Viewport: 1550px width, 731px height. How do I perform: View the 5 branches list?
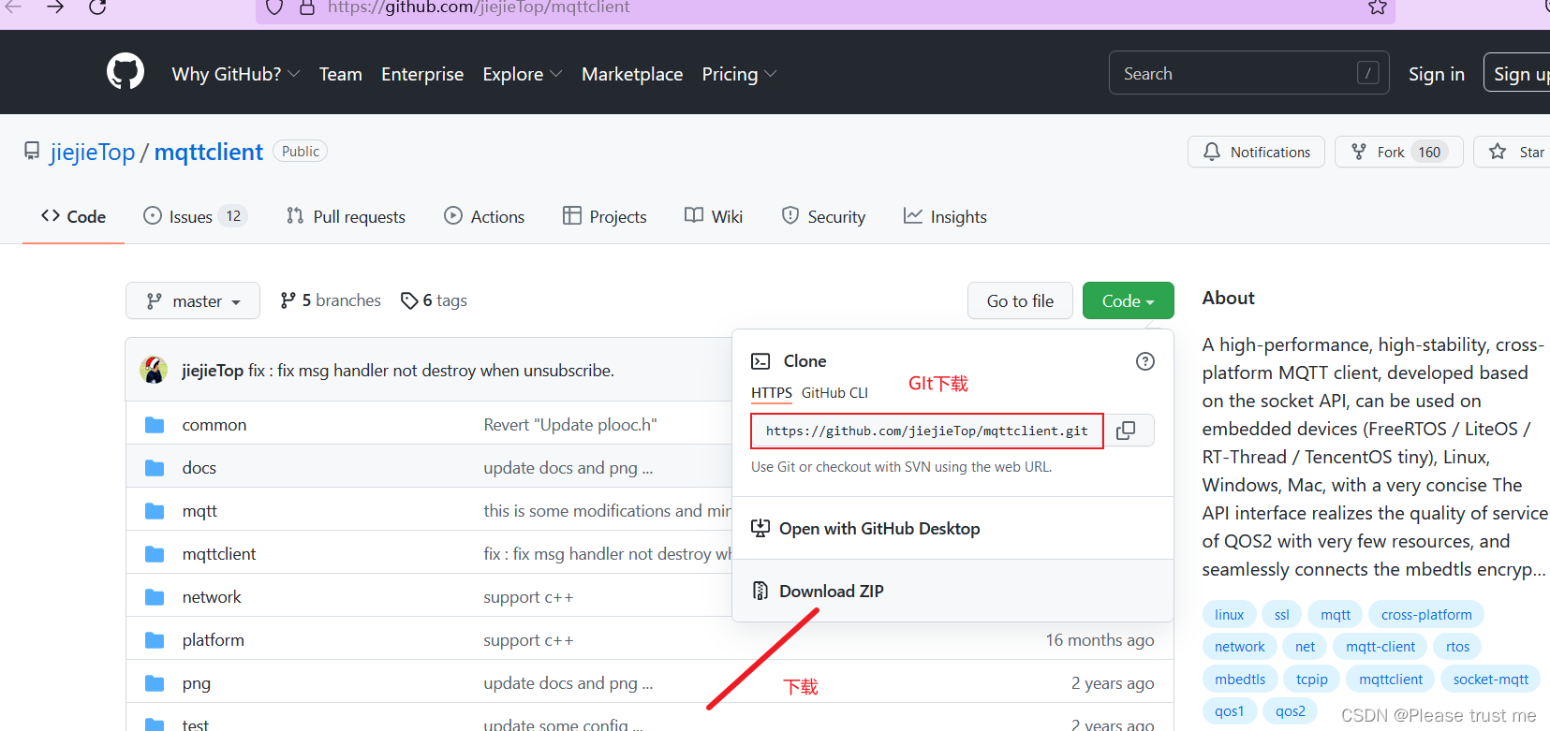tap(331, 300)
